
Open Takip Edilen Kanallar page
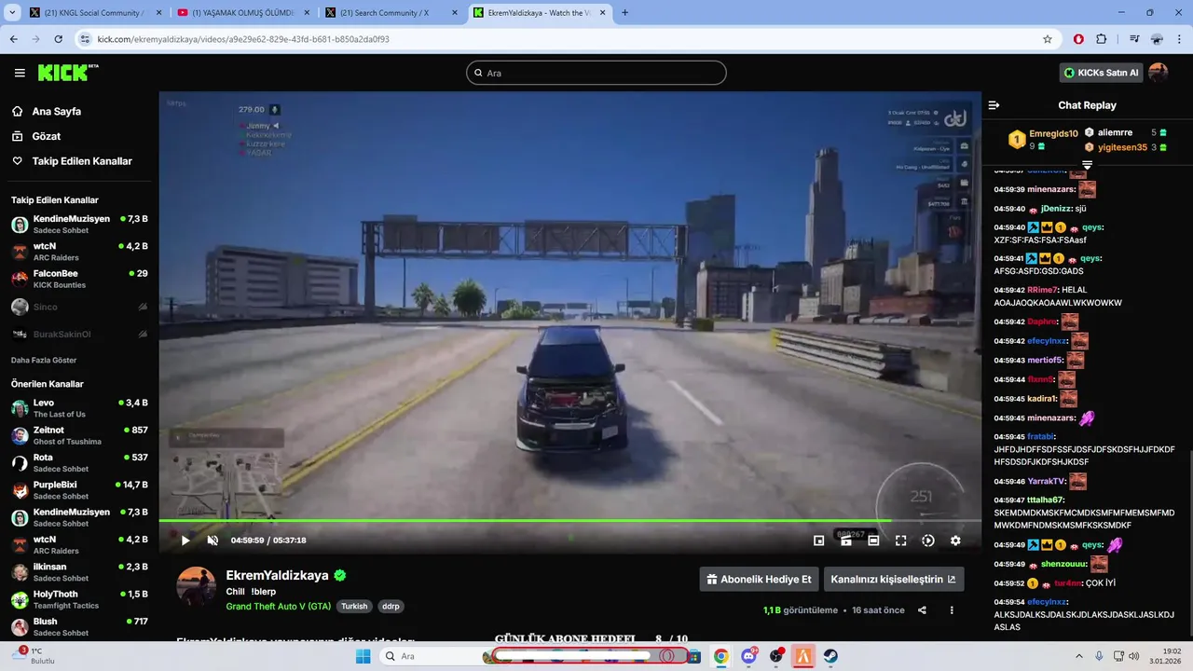point(82,161)
